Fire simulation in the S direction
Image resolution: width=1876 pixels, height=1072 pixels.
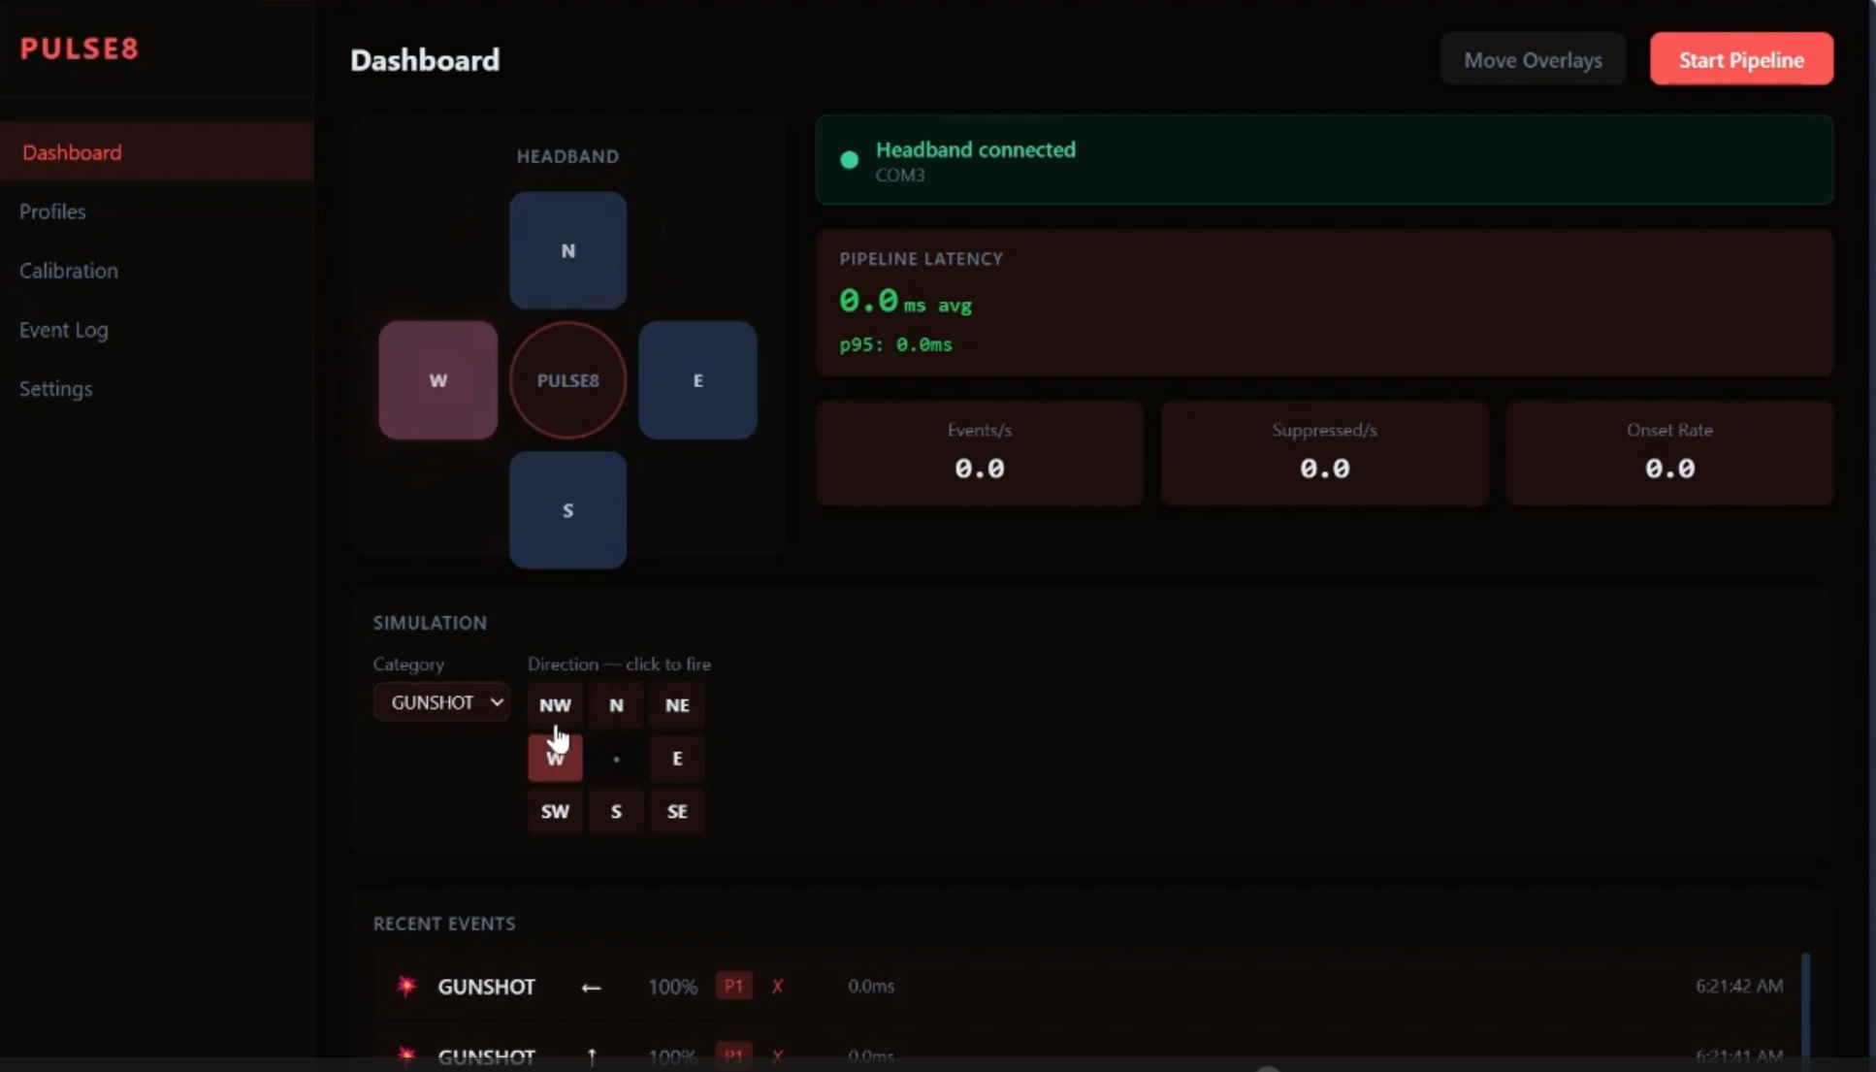[x=616, y=811]
